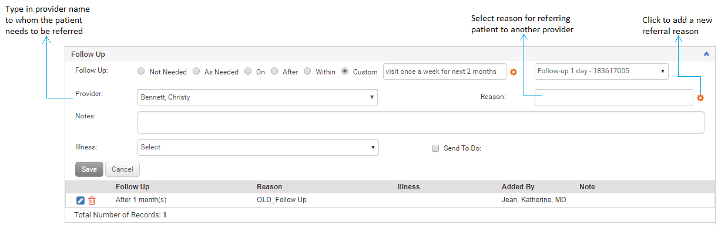Select the Not Needed radio button
This screenshot has width=718, height=225.
point(141,71)
